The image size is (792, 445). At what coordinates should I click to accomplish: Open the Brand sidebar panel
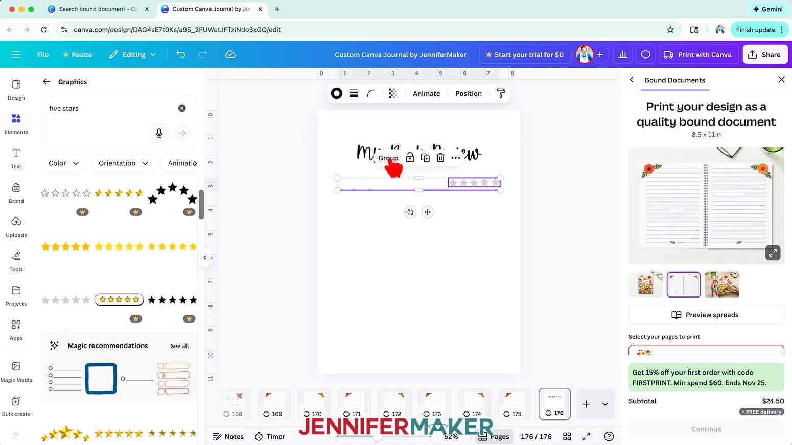tap(16, 193)
